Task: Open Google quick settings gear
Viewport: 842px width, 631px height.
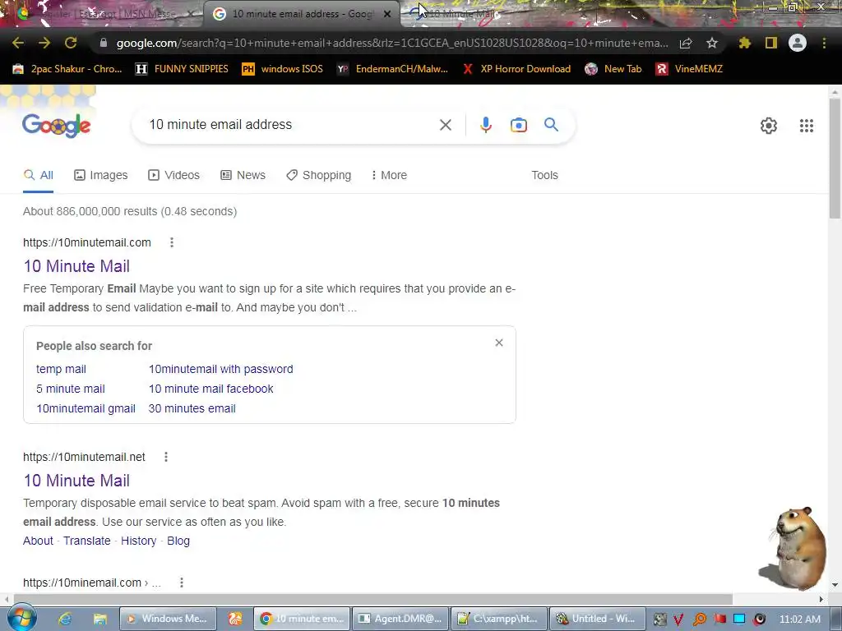Action: pos(769,126)
